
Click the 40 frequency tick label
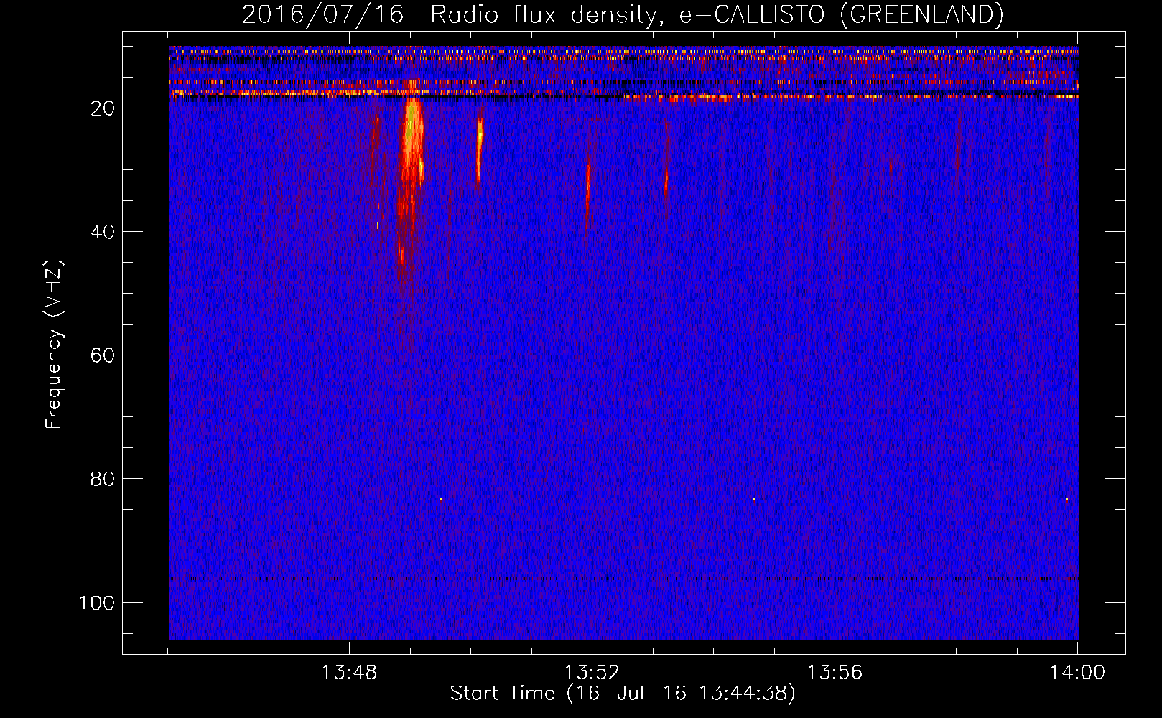103,232
